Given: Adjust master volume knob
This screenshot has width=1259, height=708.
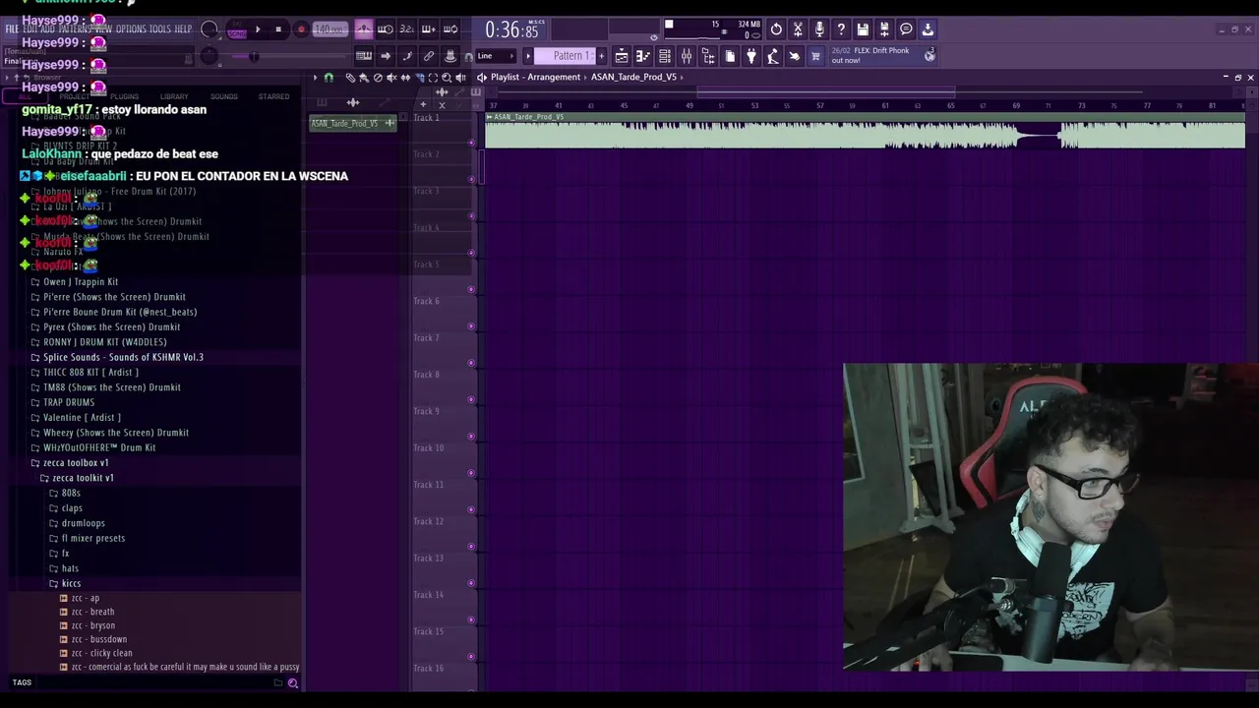Looking at the screenshot, I should pyautogui.click(x=210, y=29).
